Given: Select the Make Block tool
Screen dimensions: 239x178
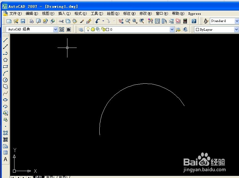Looking at the screenshot, I should [x=5, y=120].
